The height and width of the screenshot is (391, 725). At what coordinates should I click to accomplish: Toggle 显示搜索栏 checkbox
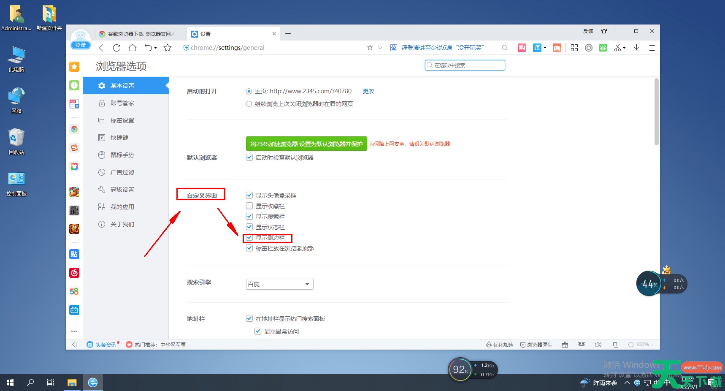[249, 216]
